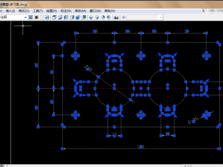Open the 格式(O) menu
This screenshot has width=223, height=167.
coord(24,11)
